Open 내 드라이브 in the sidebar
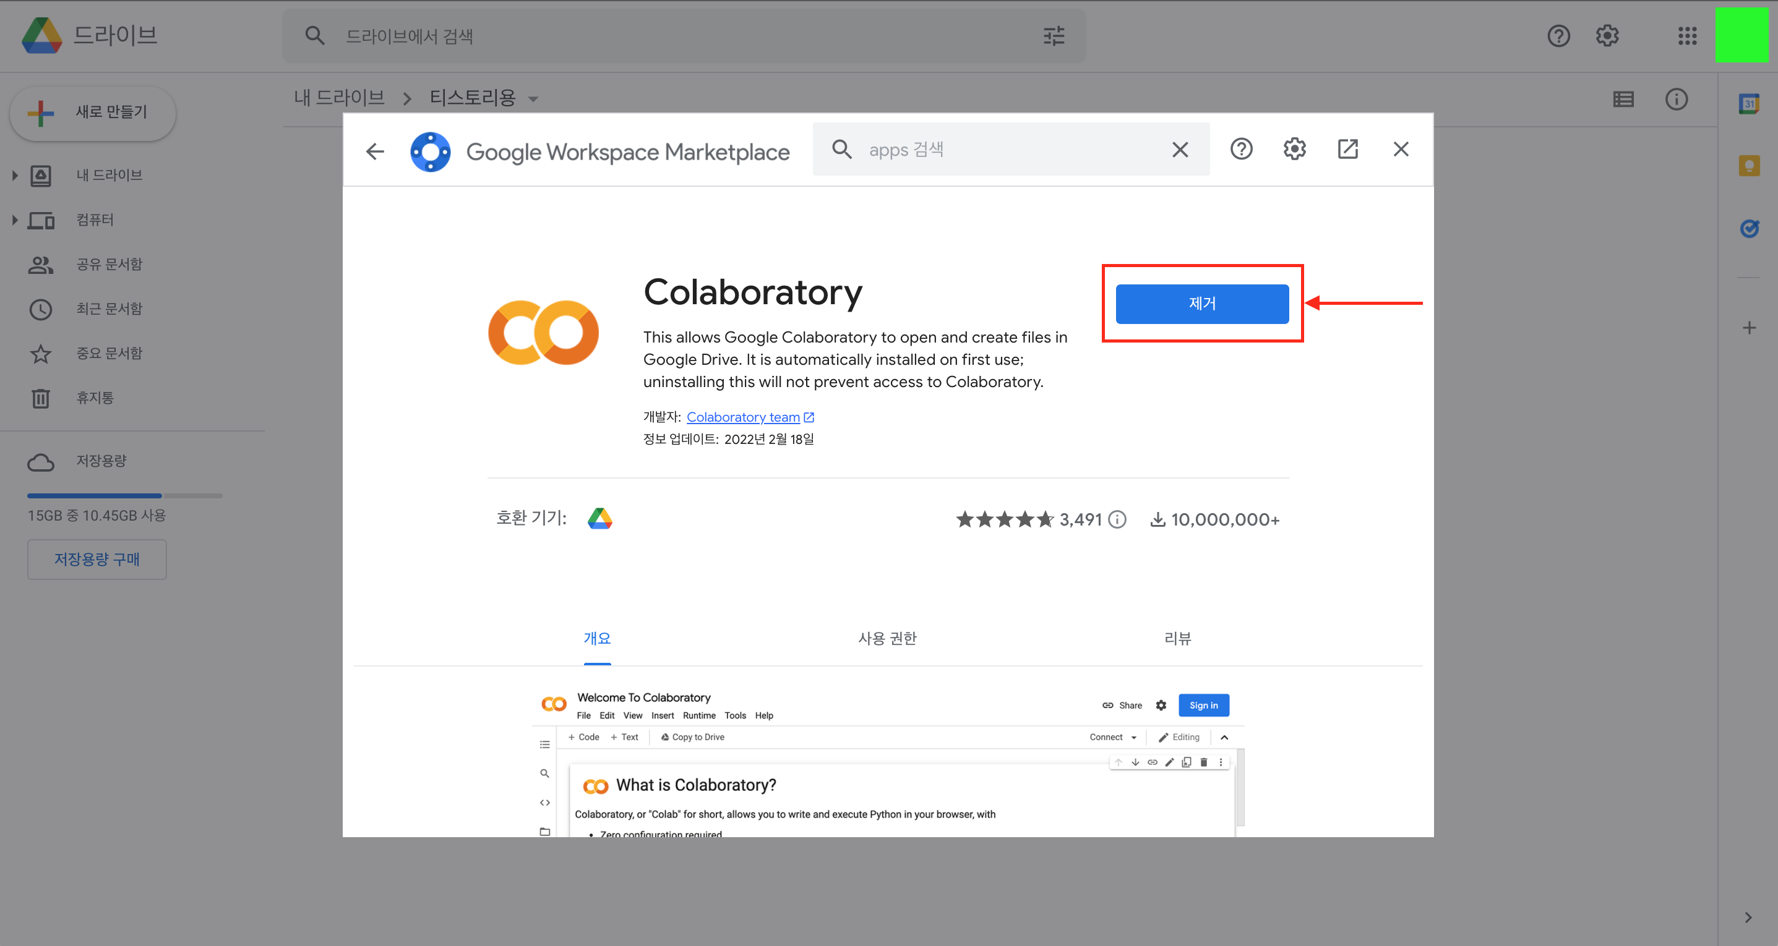Image resolution: width=1778 pixels, height=946 pixels. pyautogui.click(x=109, y=175)
